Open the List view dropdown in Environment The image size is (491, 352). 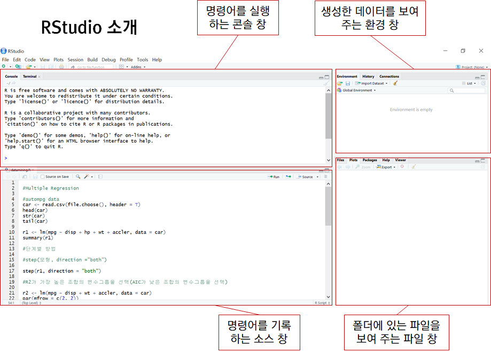469,83
